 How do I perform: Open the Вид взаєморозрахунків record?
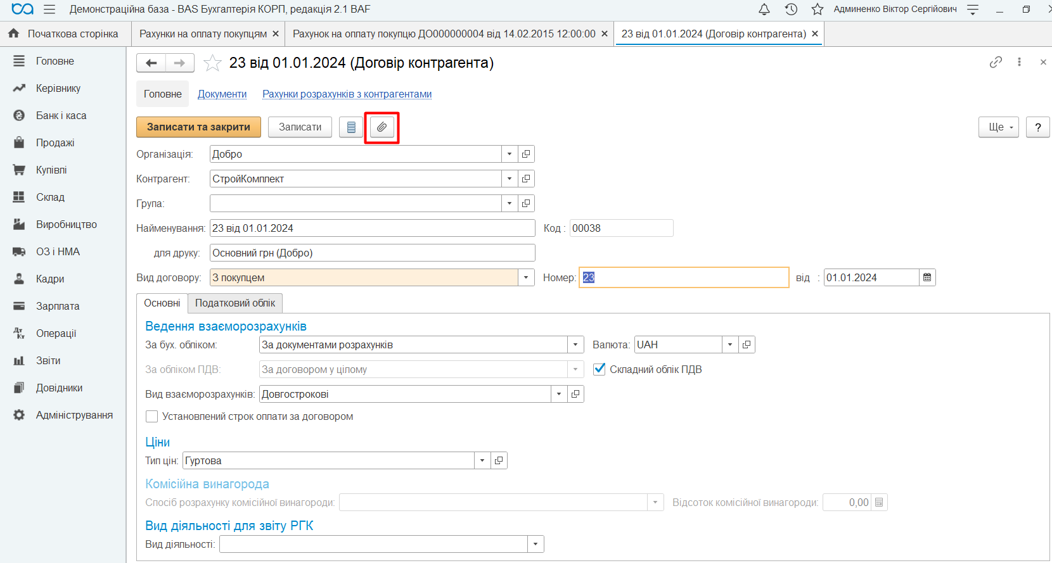pyautogui.click(x=575, y=394)
